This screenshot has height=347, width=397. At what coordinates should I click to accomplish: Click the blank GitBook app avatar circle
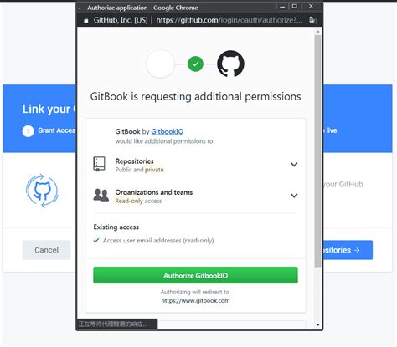(x=160, y=64)
